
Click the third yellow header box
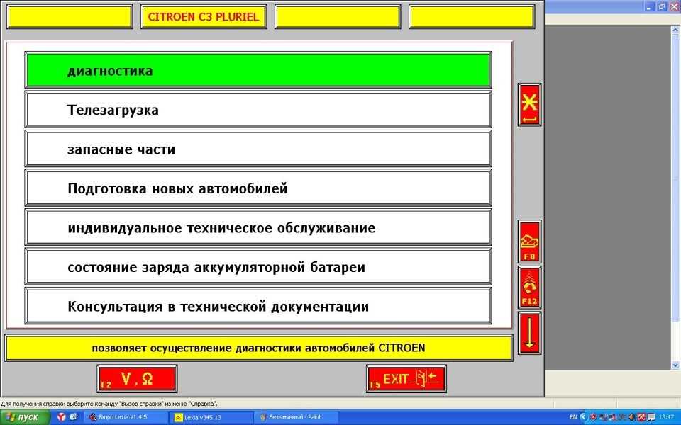[x=338, y=17]
